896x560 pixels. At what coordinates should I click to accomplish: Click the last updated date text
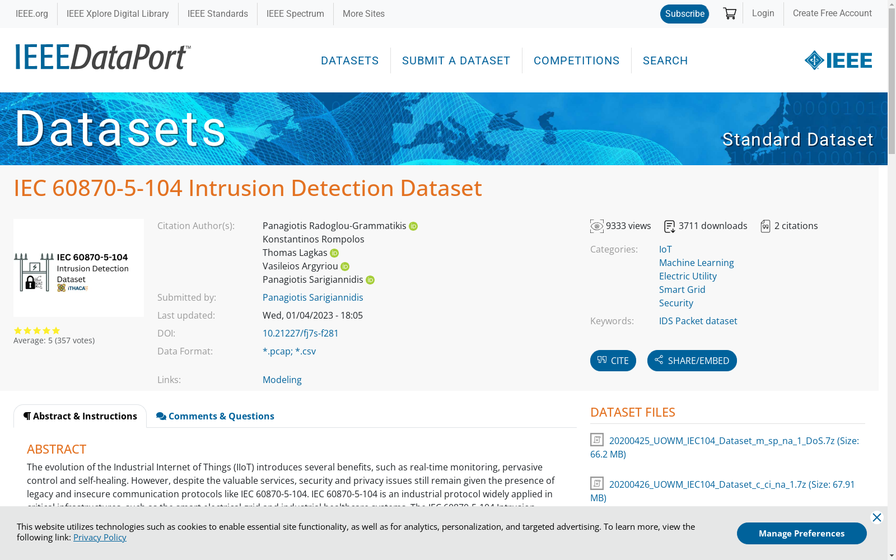[312, 315]
